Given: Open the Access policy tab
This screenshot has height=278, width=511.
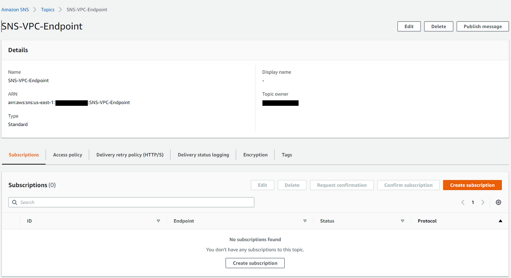Looking at the screenshot, I should coord(68,155).
